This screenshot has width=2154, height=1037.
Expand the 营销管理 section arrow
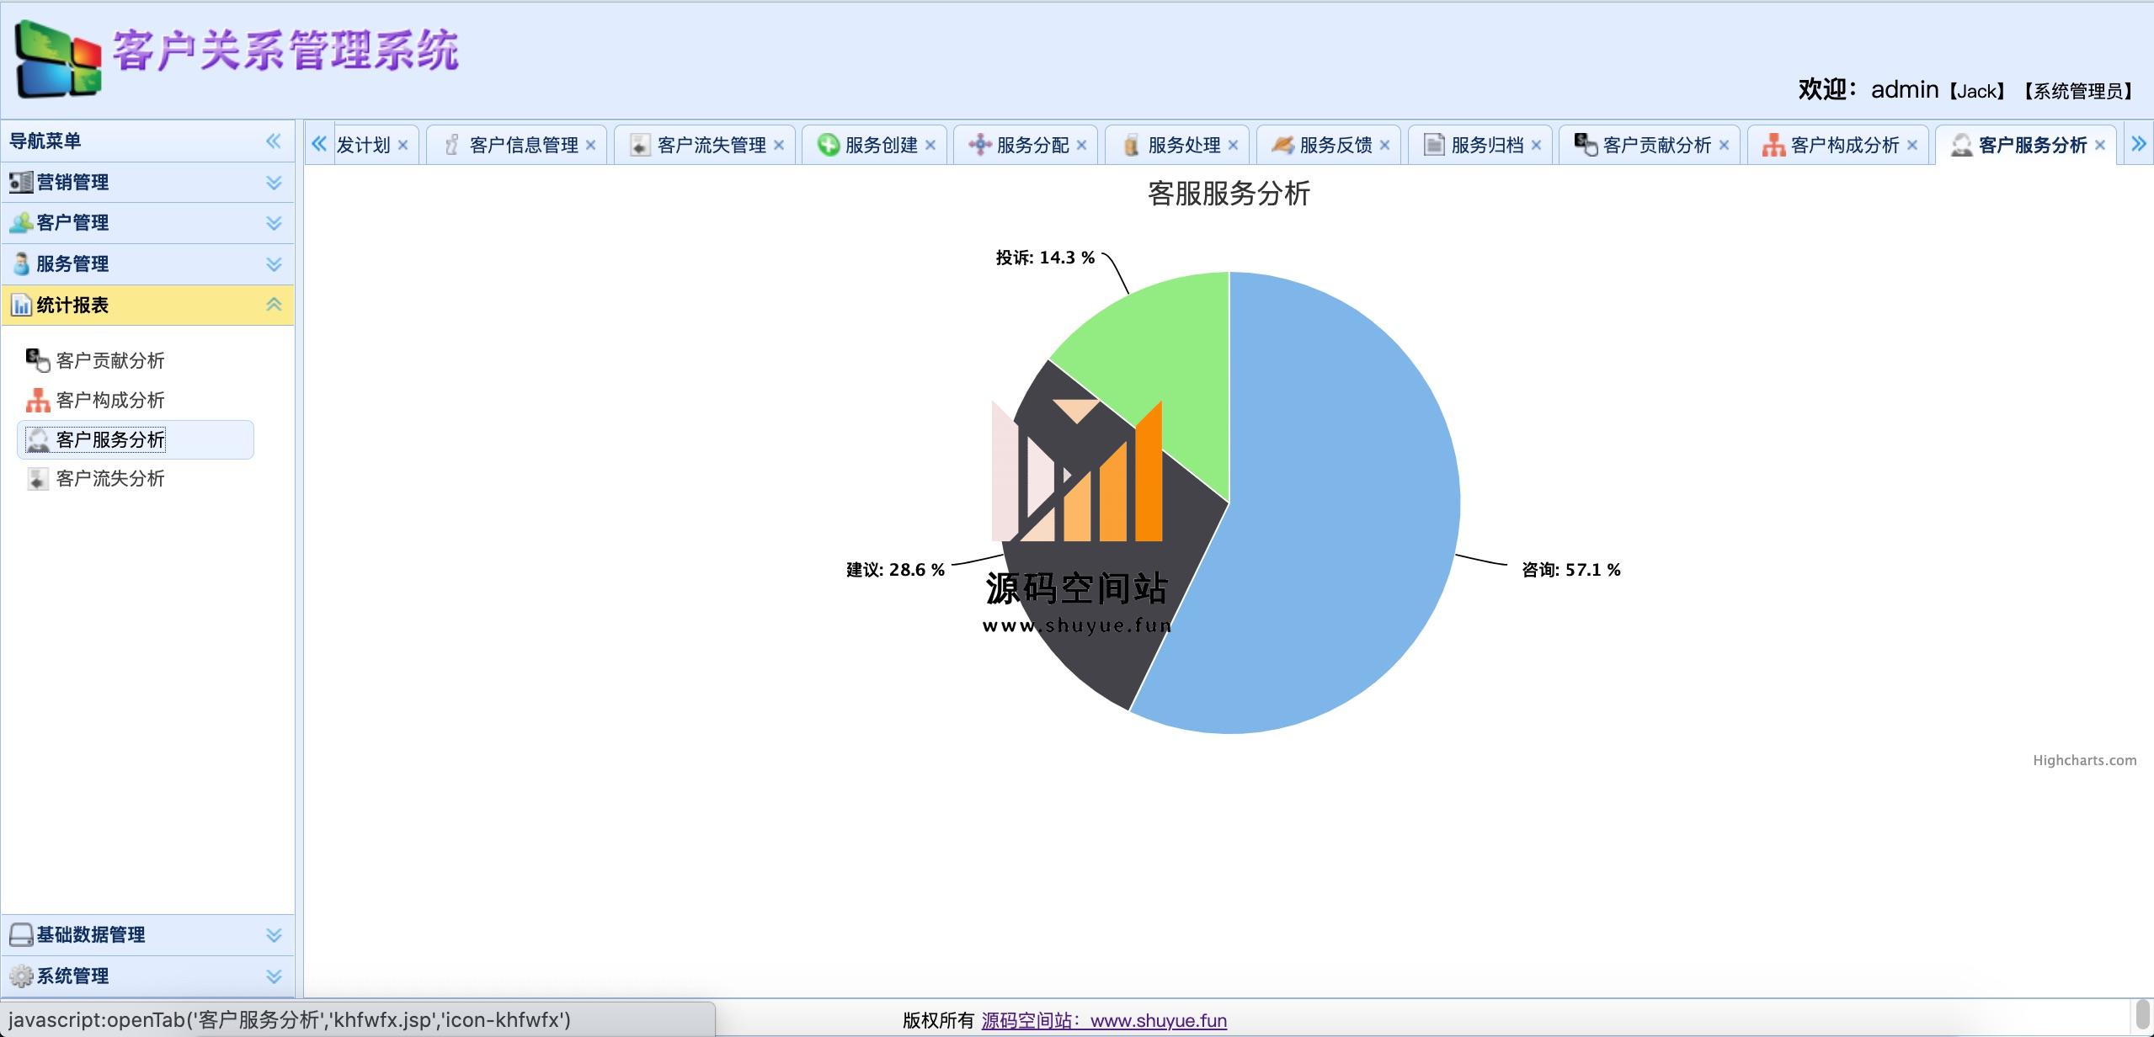[x=274, y=183]
